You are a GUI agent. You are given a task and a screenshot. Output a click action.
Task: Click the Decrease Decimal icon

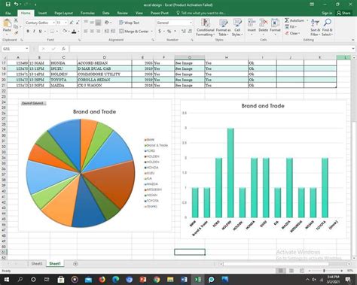click(x=190, y=32)
